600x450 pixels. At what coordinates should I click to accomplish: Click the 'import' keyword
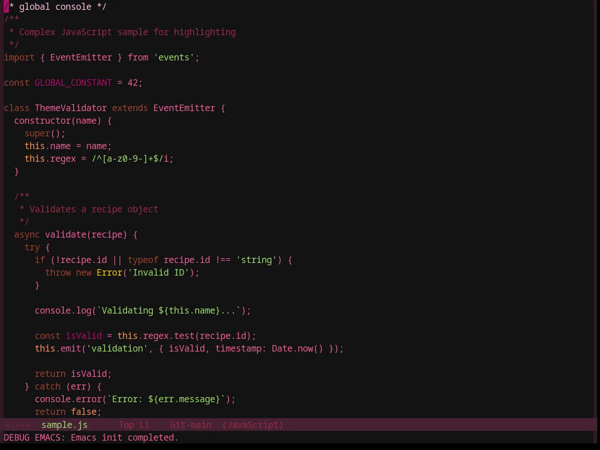tap(19, 57)
